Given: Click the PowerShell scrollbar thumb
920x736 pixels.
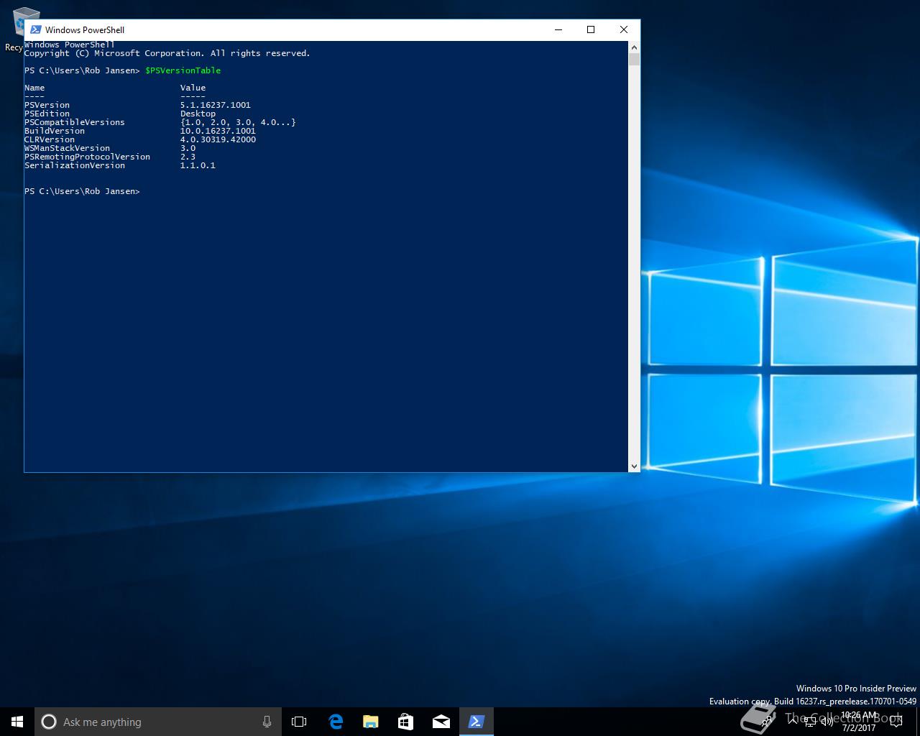Looking at the screenshot, I should click(x=634, y=59).
